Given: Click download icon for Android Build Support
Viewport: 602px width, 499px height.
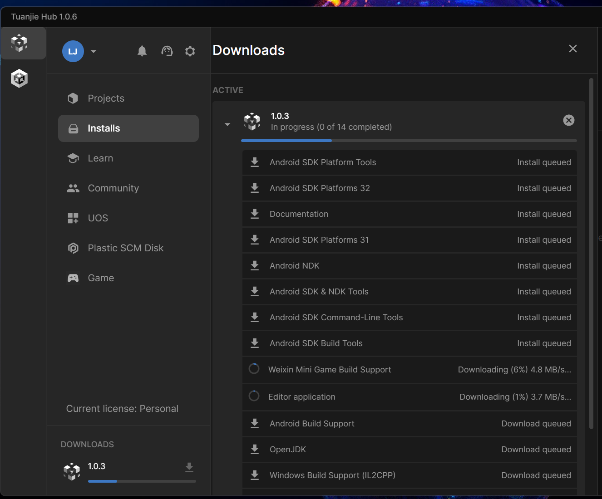Looking at the screenshot, I should (255, 424).
